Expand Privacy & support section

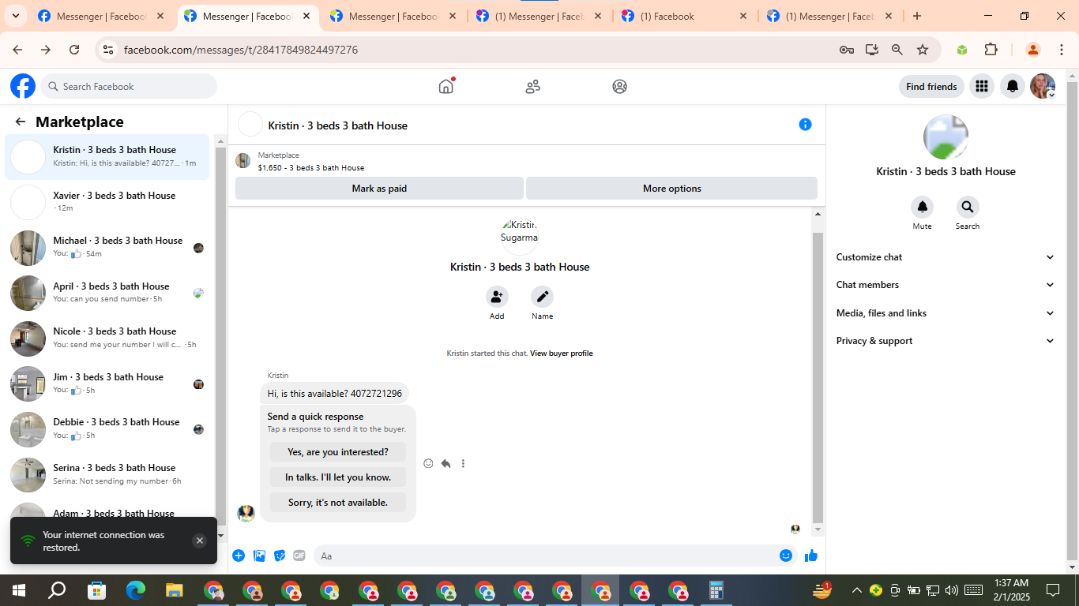(946, 341)
